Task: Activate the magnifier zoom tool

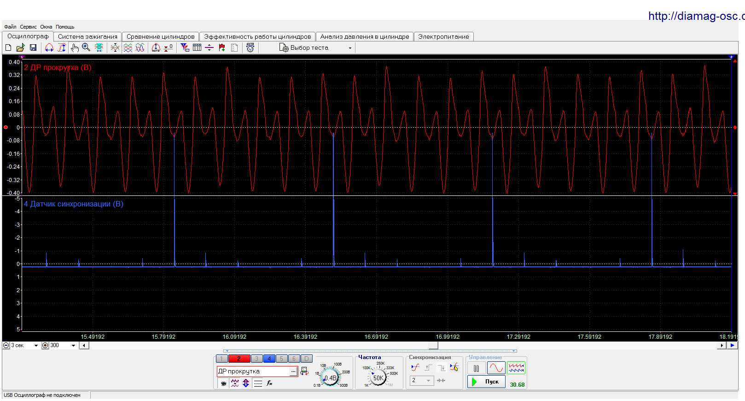Action: 86,47
